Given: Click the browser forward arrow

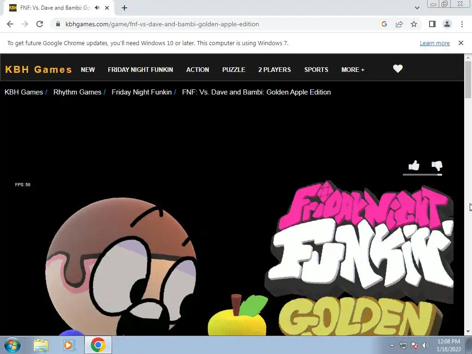Looking at the screenshot, I should (25, 24).
